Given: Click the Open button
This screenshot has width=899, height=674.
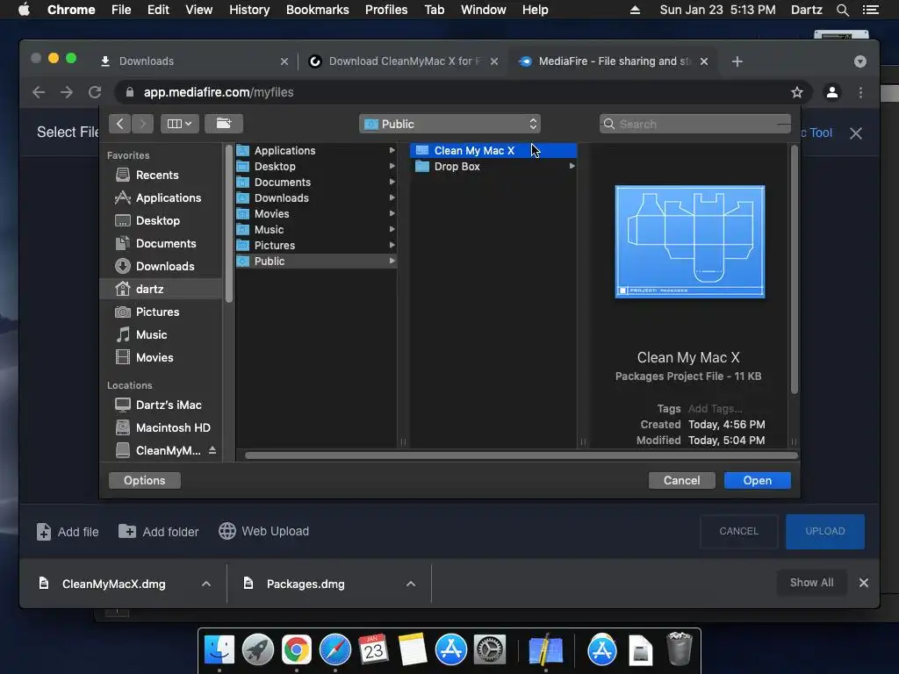Looking at the screenshot, I should [x=758, y=480].
